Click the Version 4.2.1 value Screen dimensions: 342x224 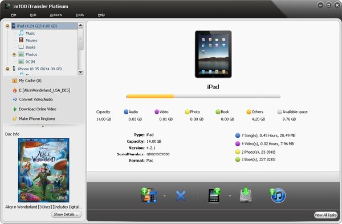pos(151,148)
